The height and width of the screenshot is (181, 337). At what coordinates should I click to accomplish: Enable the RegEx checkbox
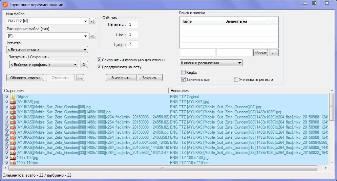[x=184, y=72]
